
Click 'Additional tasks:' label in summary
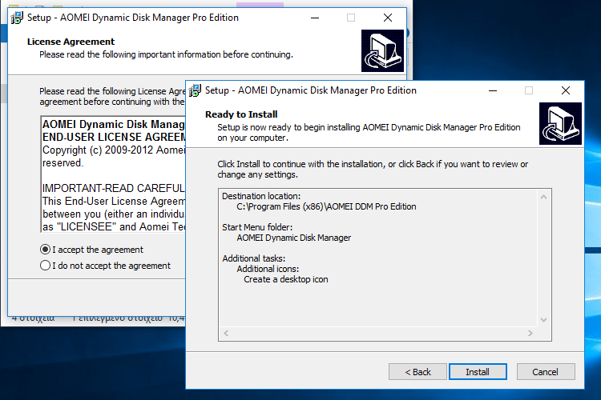pos(254,258)
